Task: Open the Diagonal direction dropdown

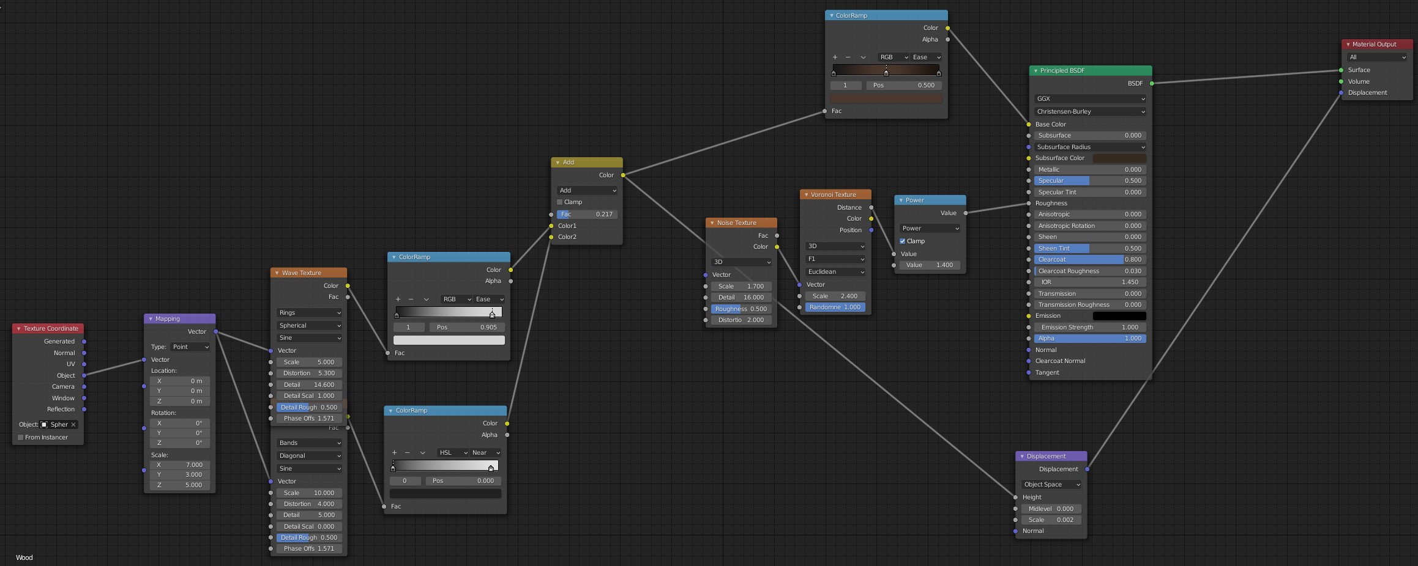Action: [309, 455]
